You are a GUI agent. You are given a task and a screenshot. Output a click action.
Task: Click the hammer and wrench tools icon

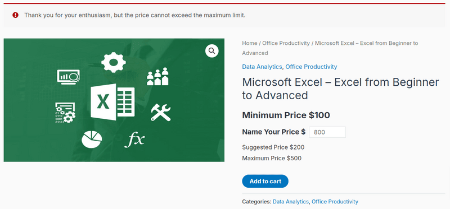pyautogui.click(x=161, y=113)
